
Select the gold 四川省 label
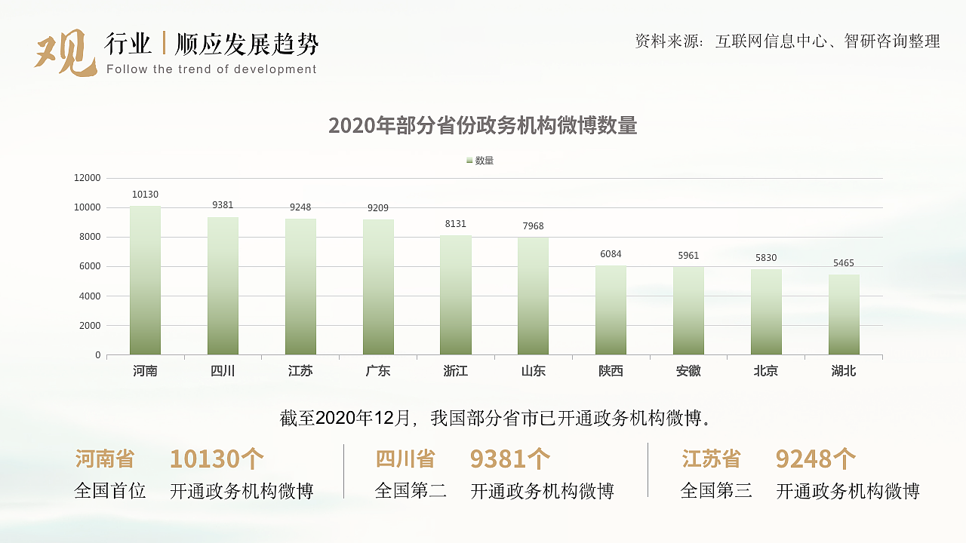tap(405, 459)
